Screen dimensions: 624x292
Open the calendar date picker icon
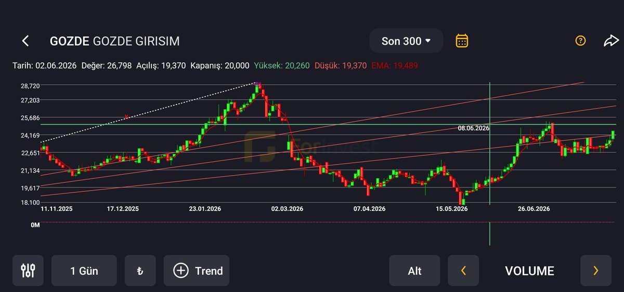(x=462, y=41)
